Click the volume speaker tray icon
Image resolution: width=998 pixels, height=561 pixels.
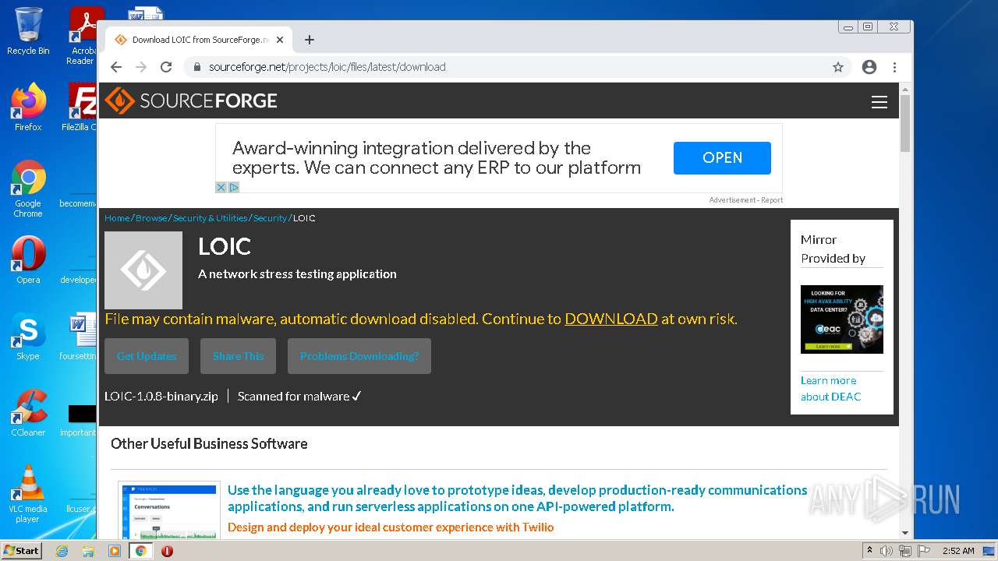click(x=887, y=551)
